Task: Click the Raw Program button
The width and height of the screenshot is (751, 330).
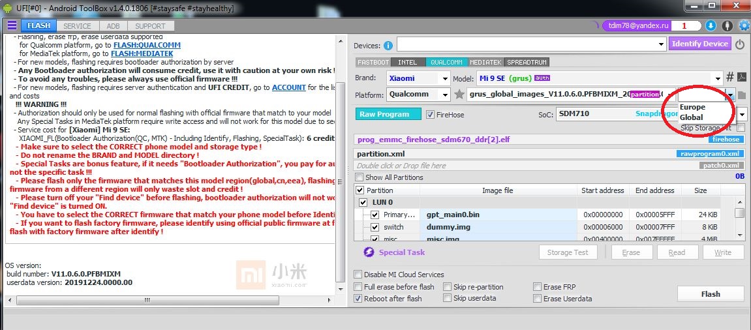Action: pyautogui.click(x=388, y=114)
